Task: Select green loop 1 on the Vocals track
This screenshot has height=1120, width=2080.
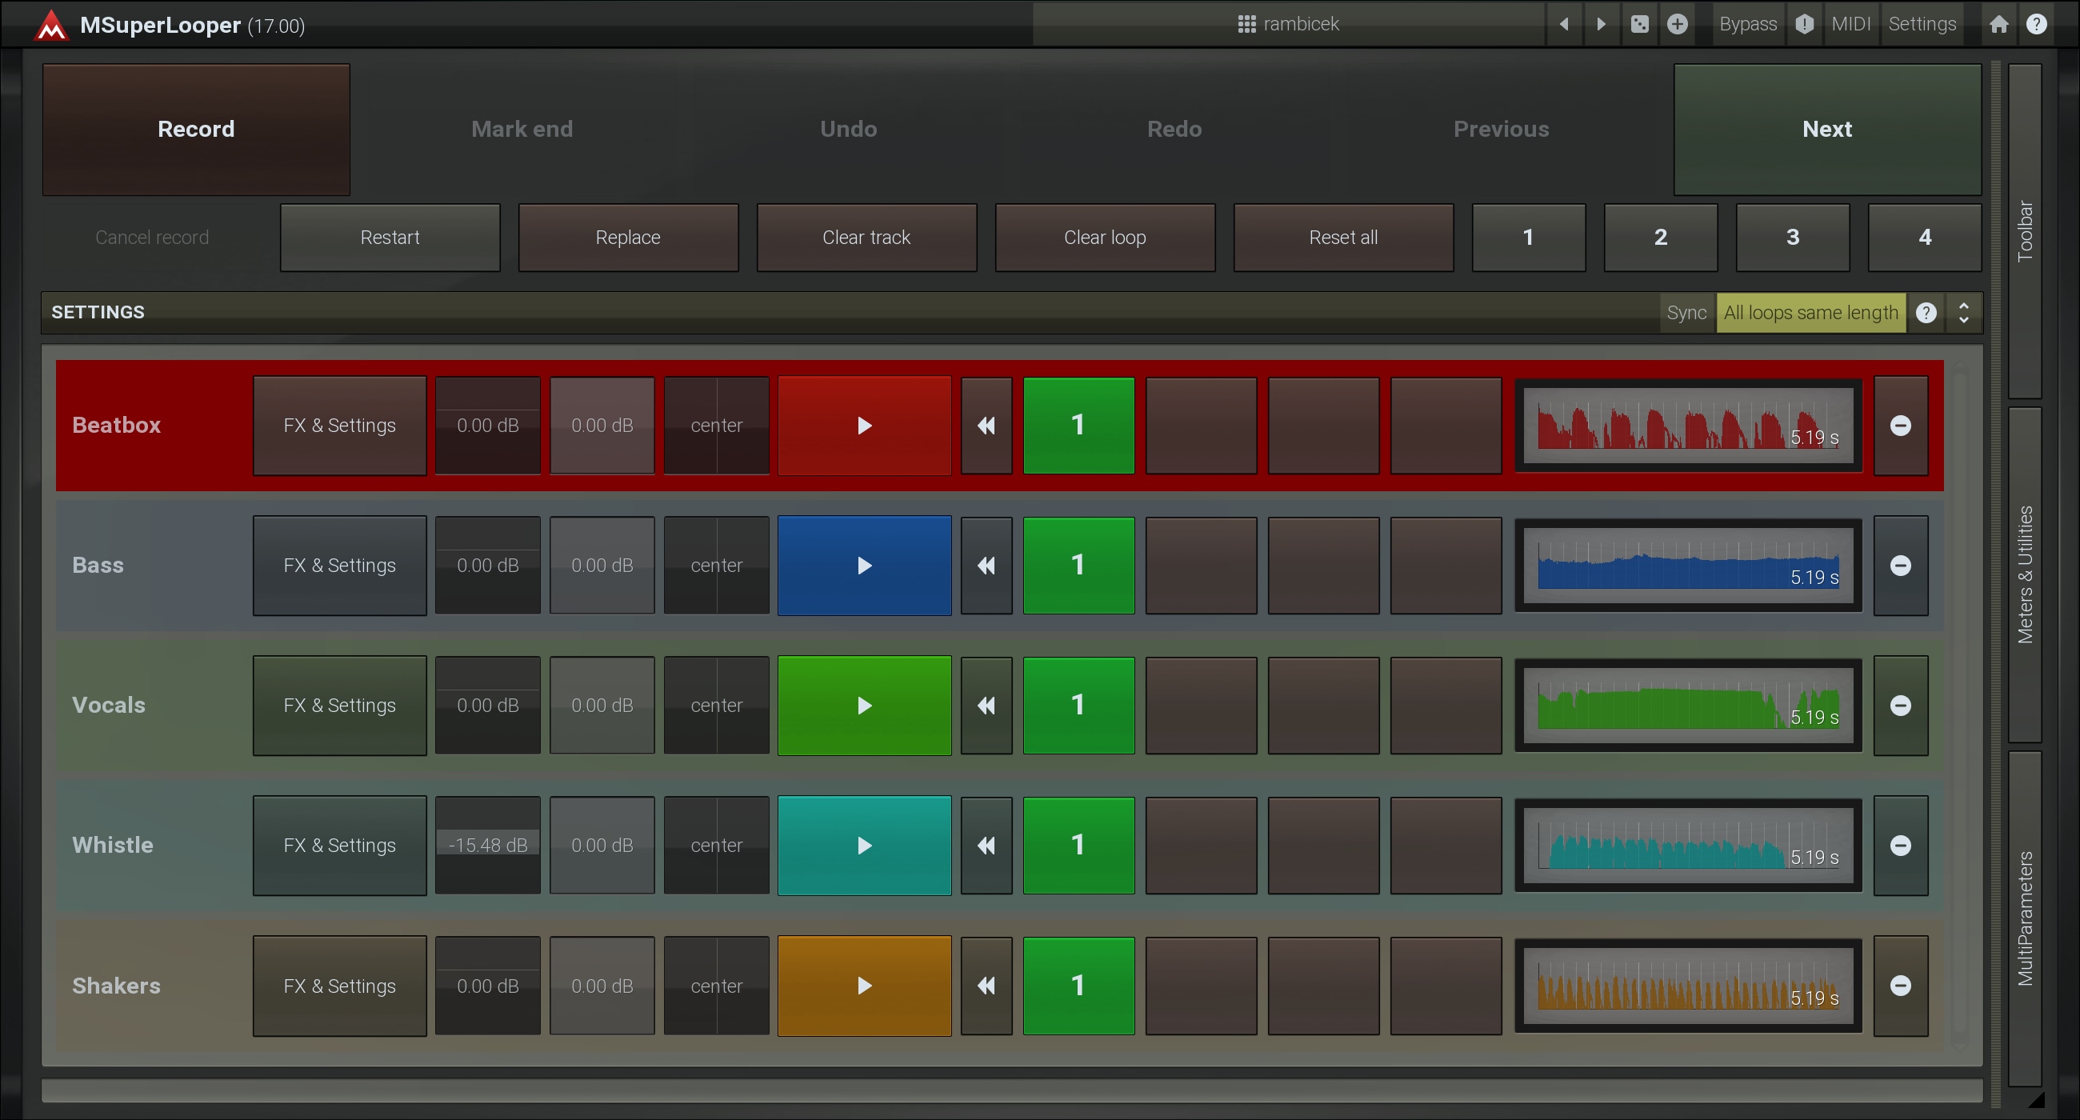Action: click(x=1078, y=706)
